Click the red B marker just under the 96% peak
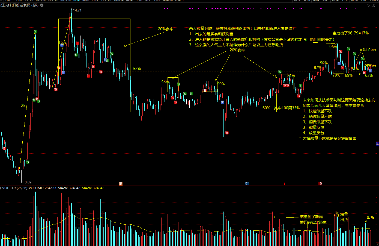379x246 pixels. point(341,52)
